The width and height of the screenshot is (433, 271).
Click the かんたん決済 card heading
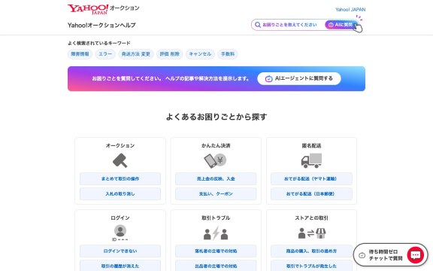click(x=216, y=146)
